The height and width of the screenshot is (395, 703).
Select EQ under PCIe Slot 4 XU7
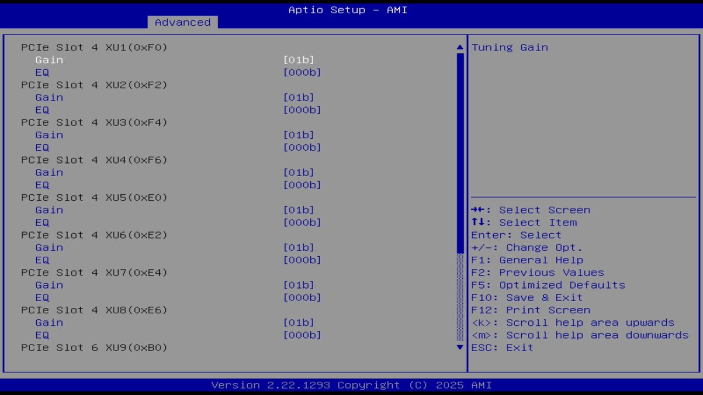tap(42, 297)
